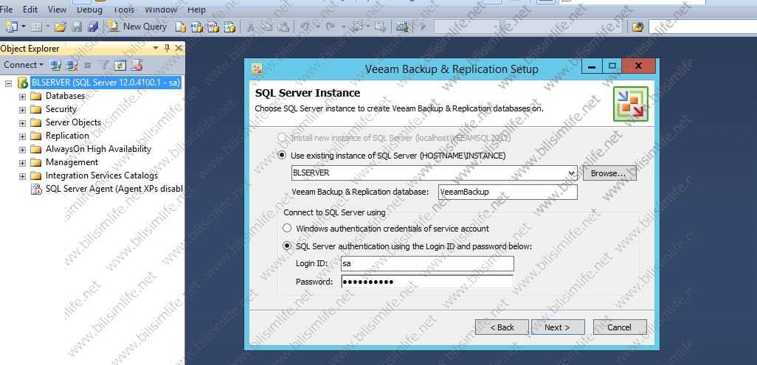This screenshot has width=757, height=365.
Task: Click the Copy toolbar icon
Action: click(x=267, y=27)
